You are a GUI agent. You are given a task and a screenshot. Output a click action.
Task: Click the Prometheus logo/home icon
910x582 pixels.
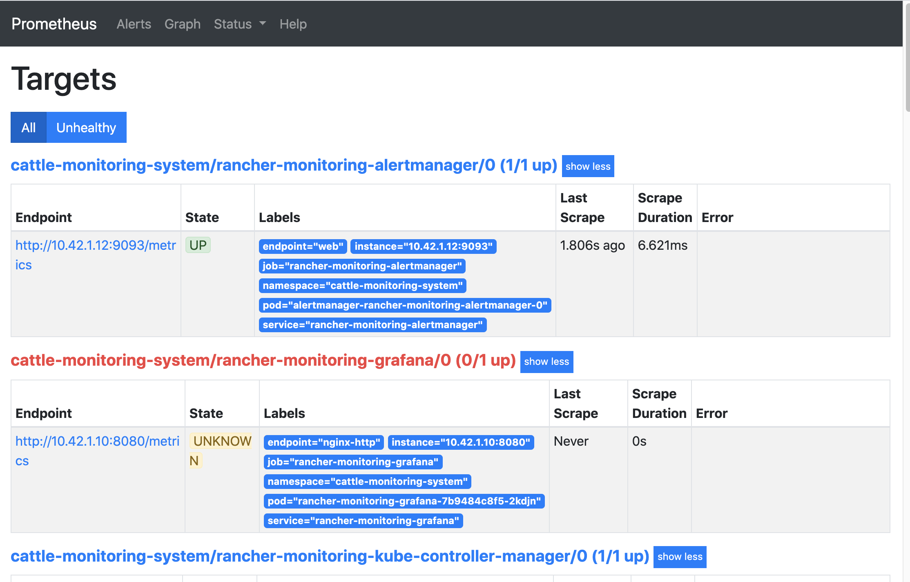pos(54,23)
